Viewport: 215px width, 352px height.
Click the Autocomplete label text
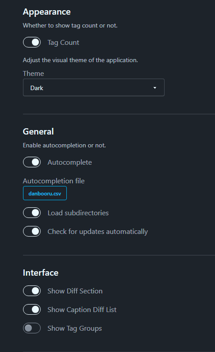69,162
